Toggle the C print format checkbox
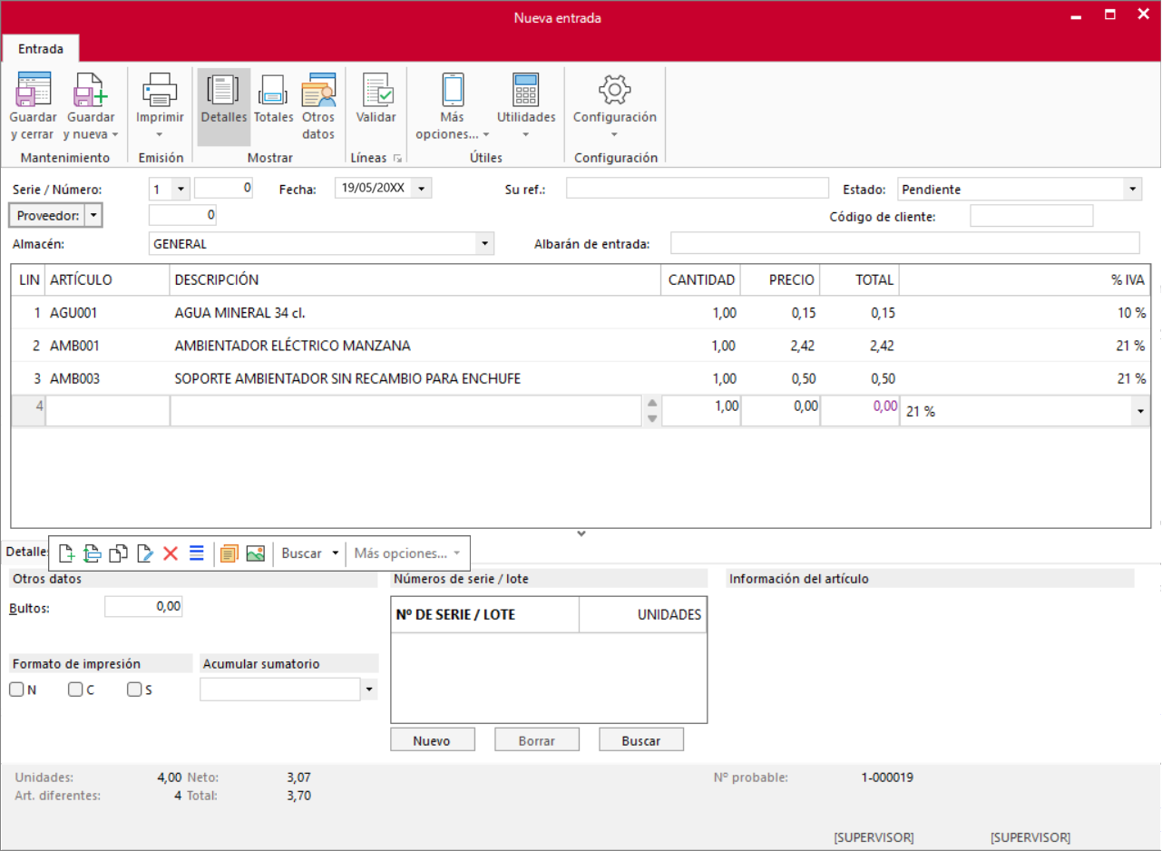1162x851 pixels. pos(75,690)
